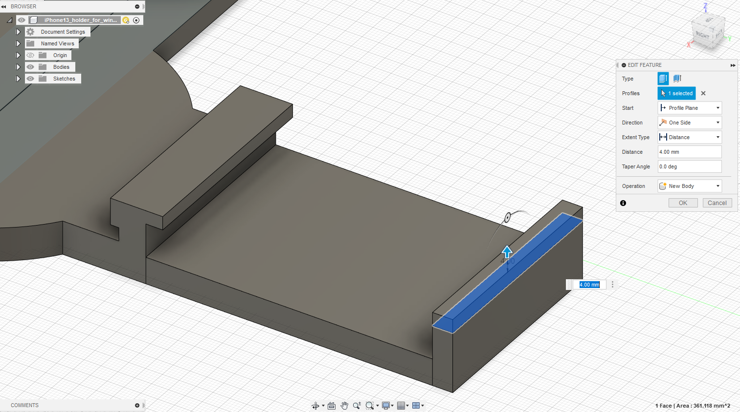Open the Start dropdown set to Profile Plane

(690, 108)
